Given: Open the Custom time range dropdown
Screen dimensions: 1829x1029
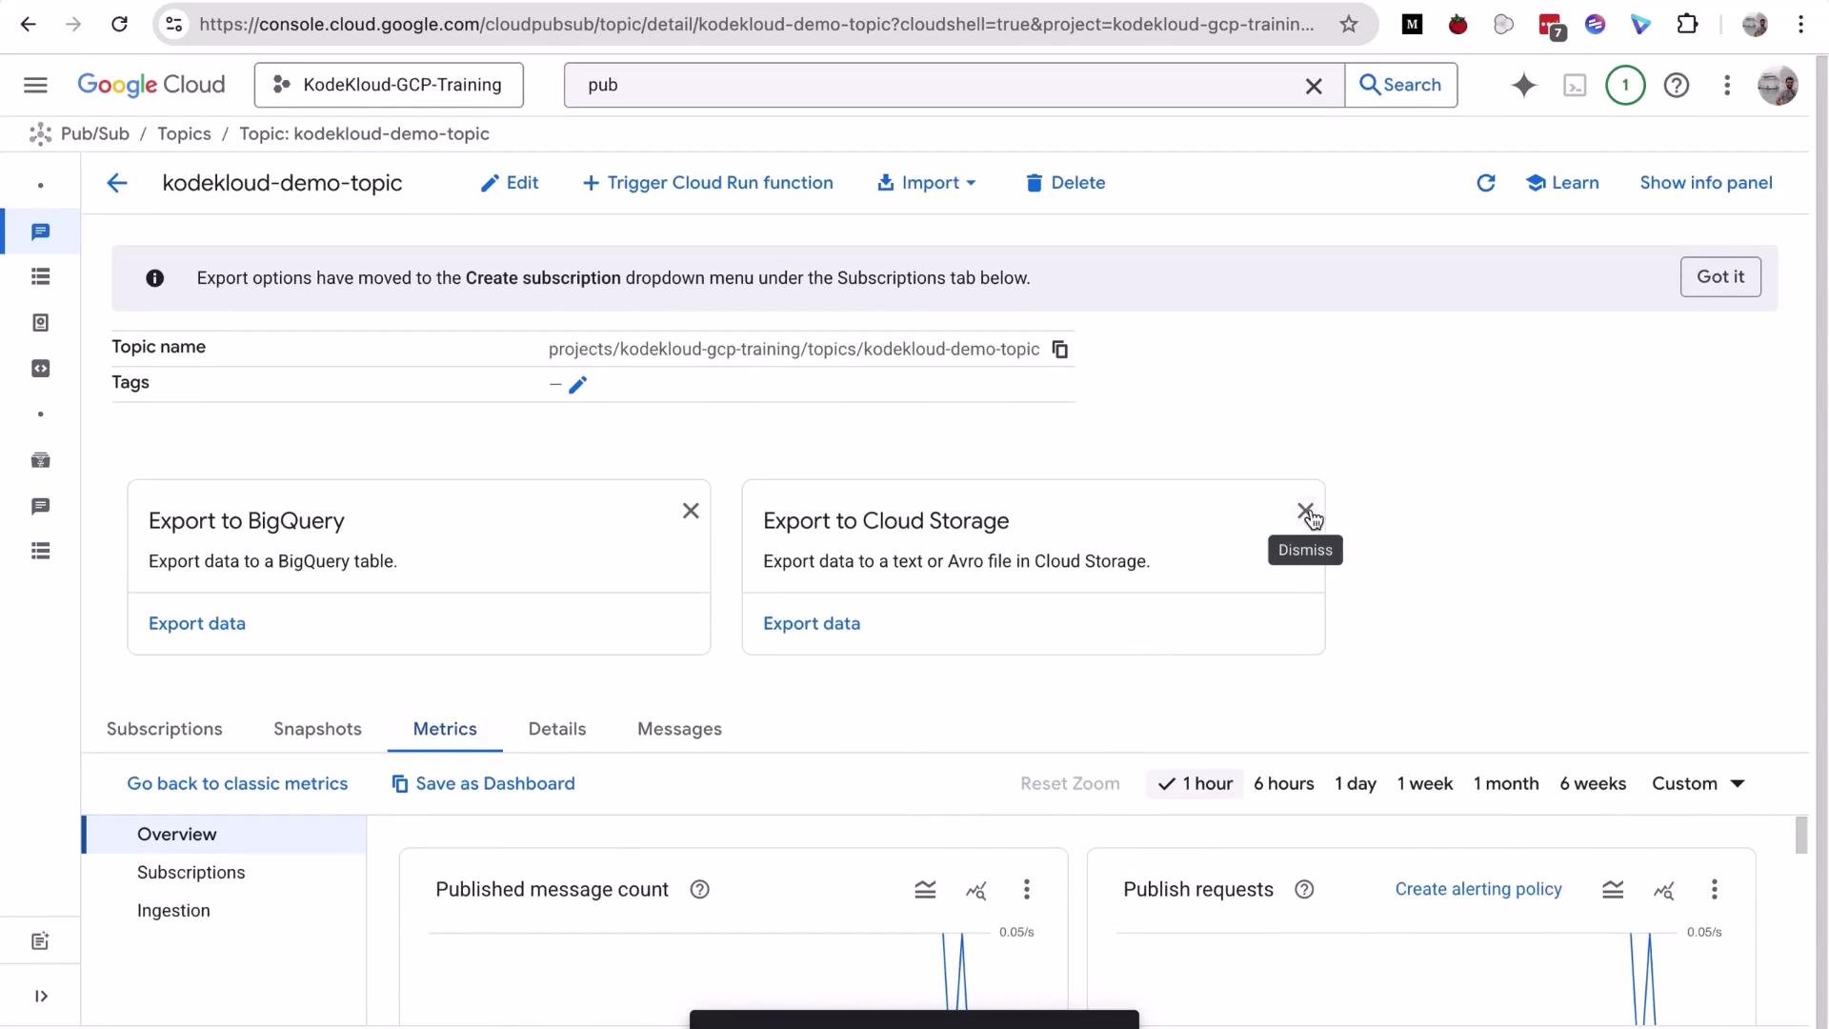Looking at the screenshot, I should pos(1698,784).
